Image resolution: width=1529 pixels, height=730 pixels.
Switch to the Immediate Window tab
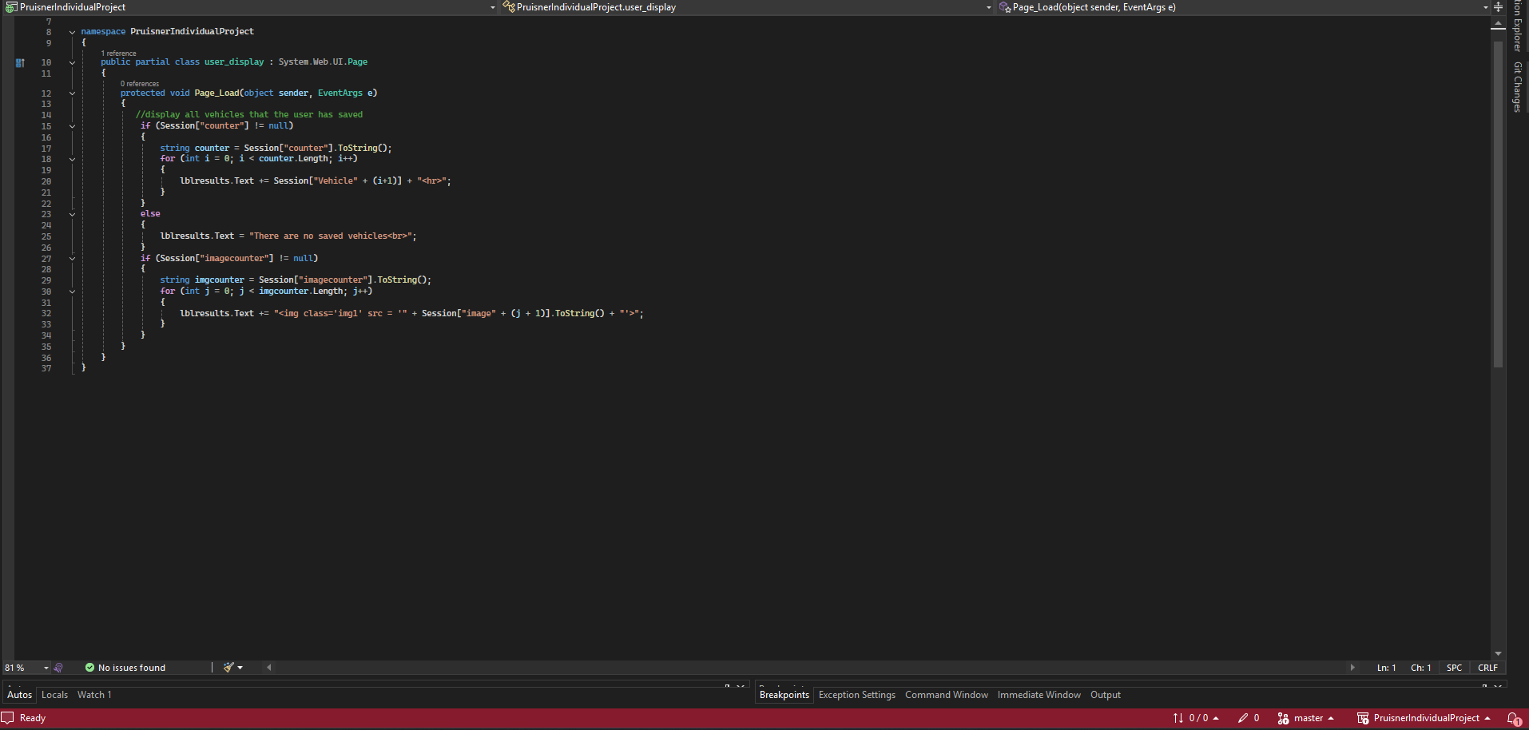(x=1039, y=695)
